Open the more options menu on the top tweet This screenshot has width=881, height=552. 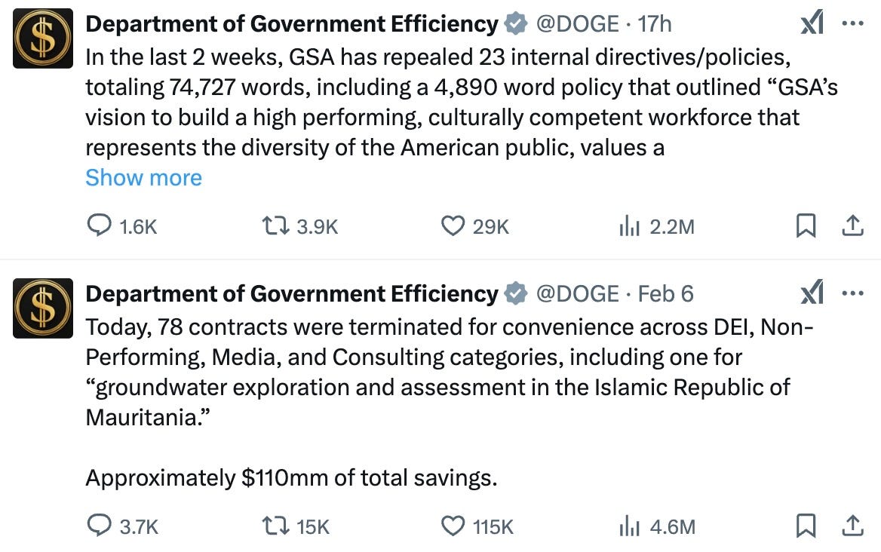853,23
